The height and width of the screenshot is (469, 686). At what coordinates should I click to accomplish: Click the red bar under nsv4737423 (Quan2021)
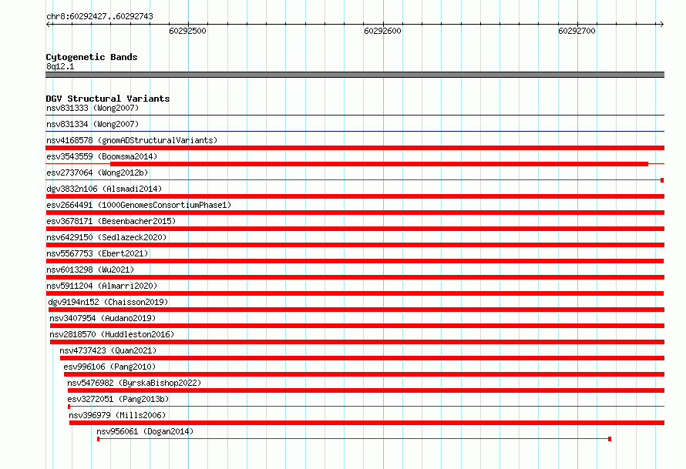(x=362, y=358)
